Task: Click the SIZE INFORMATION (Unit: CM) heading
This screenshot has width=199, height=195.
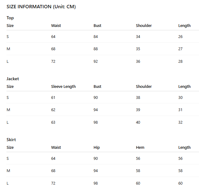Action: 41,7
